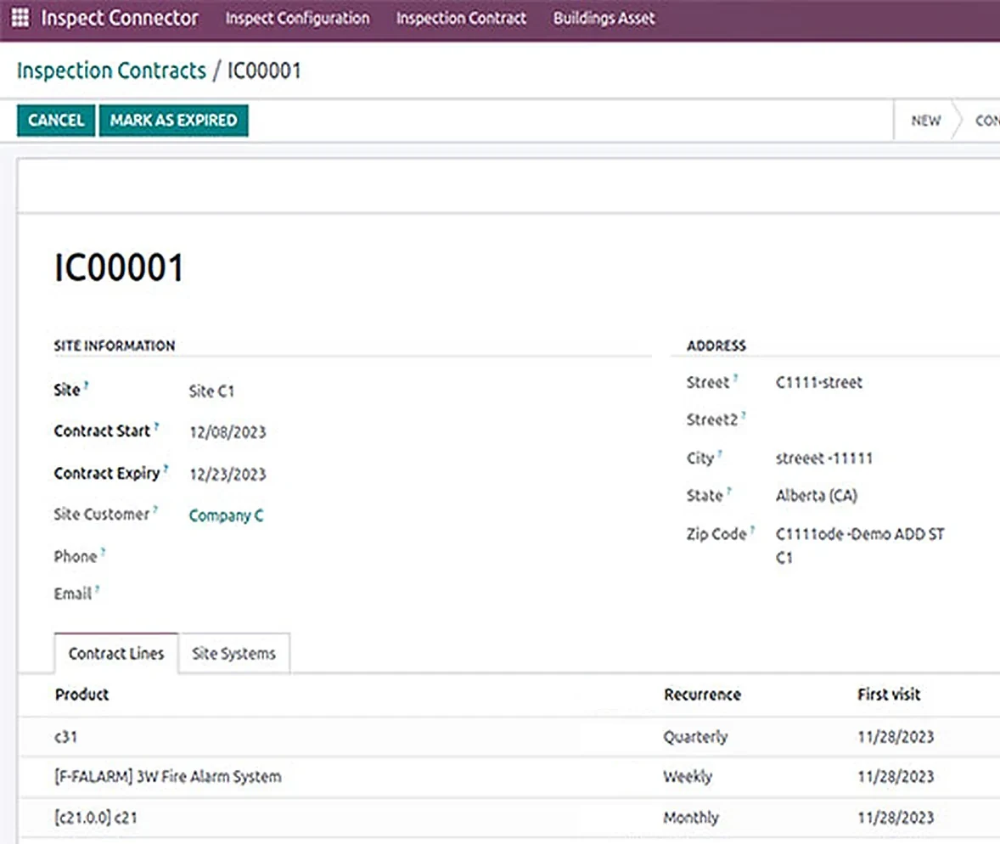Open the Company C customer link
Image resolution: width=1000 pixels, height=844 pixels.
click(x=226, y=515)
